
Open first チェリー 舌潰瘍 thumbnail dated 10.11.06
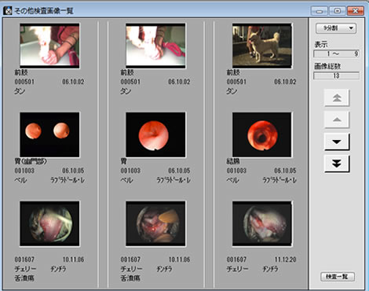point(49,223)
